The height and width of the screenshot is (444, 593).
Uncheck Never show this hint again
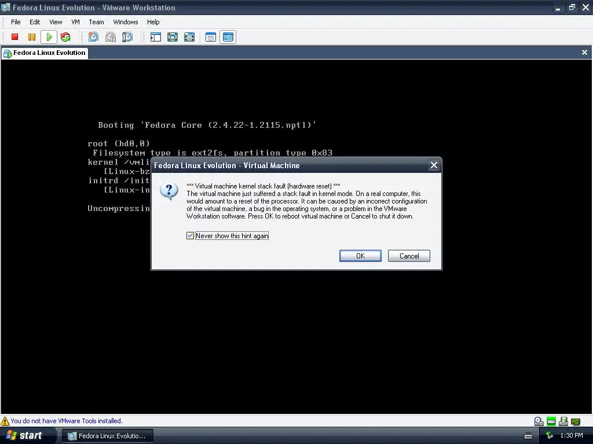[190, 236]
